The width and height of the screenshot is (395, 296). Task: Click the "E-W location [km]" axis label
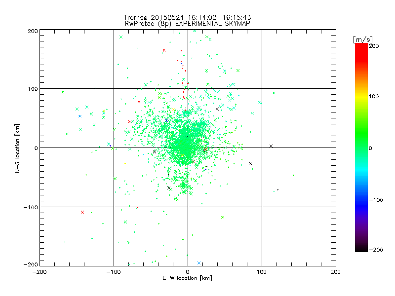coord(187,278)
